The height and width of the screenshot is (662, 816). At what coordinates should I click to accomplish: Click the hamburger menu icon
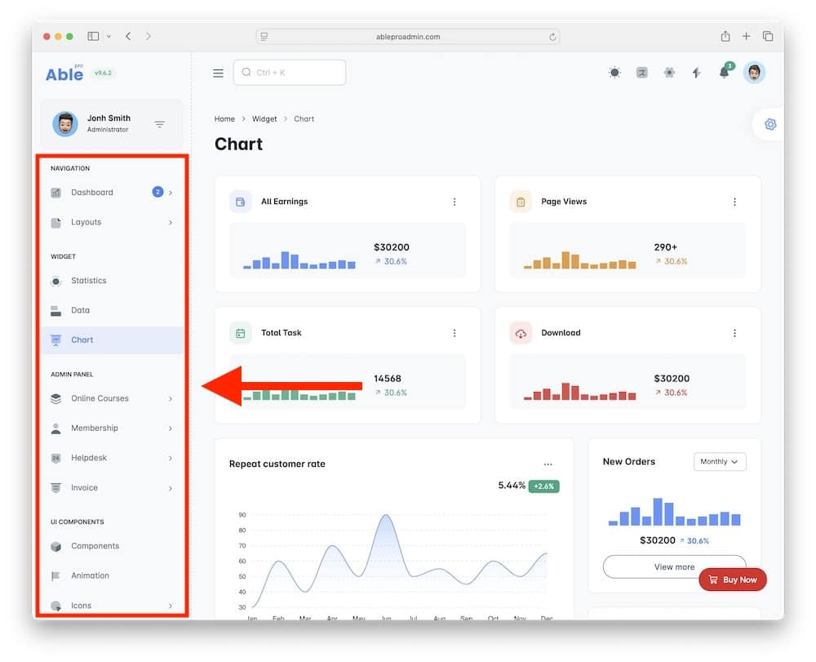tap(218, 73)
